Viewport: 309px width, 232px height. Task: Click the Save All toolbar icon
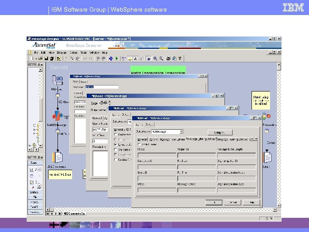tap(52, 58)
